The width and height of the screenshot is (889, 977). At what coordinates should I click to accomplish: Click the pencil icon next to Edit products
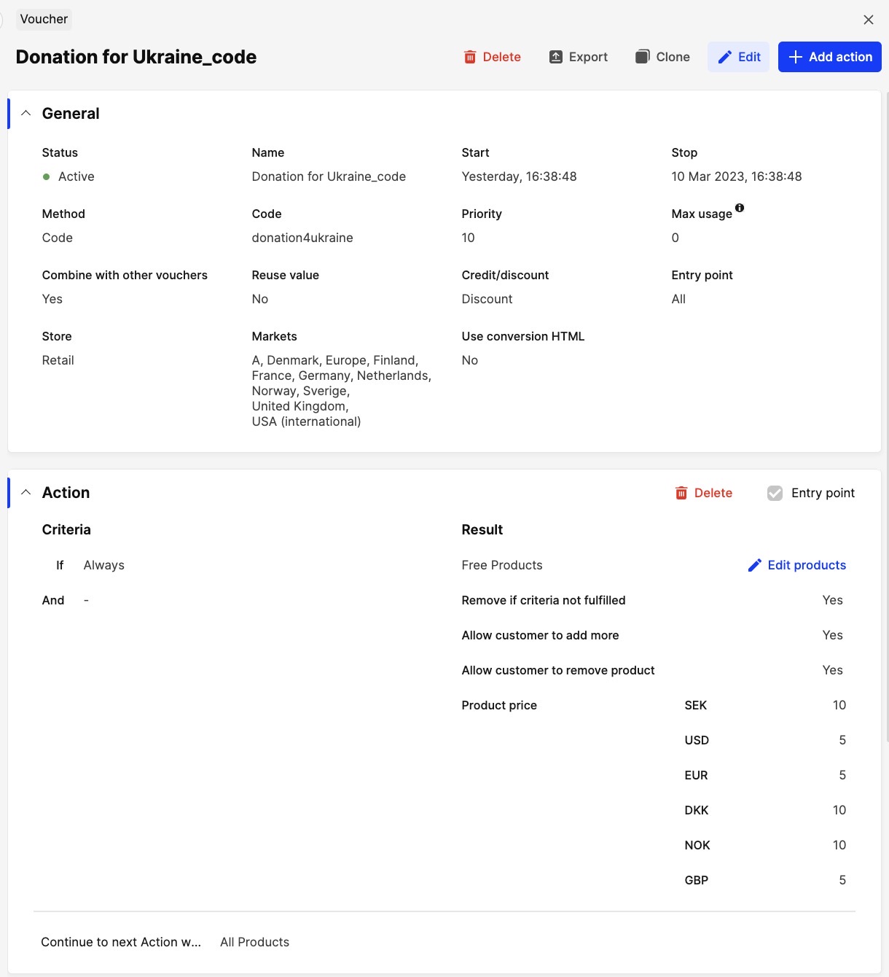755,565
